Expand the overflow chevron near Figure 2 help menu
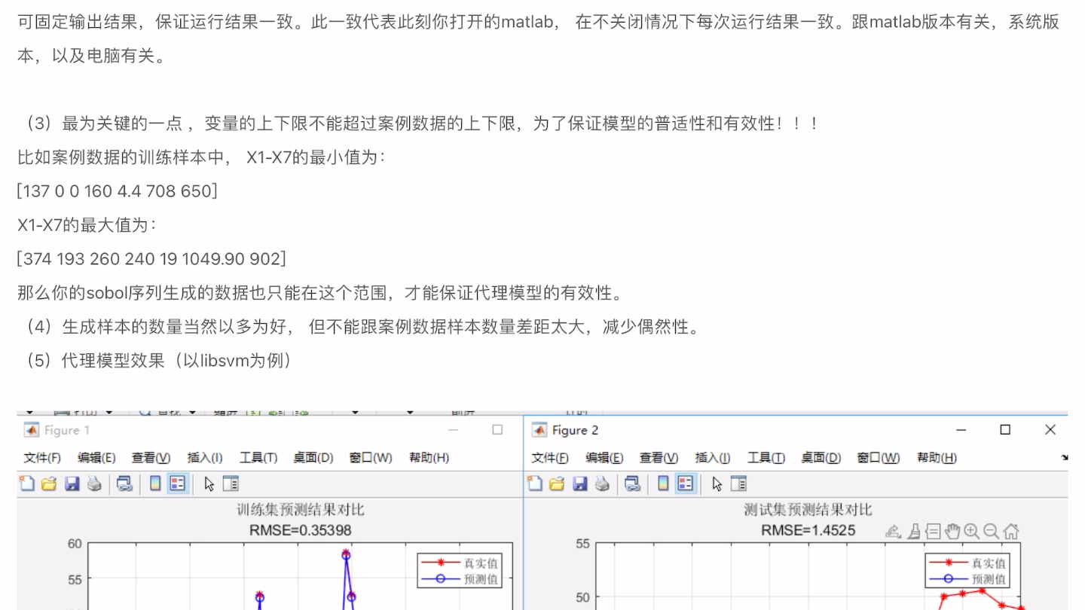 (x=1064, y=457)
